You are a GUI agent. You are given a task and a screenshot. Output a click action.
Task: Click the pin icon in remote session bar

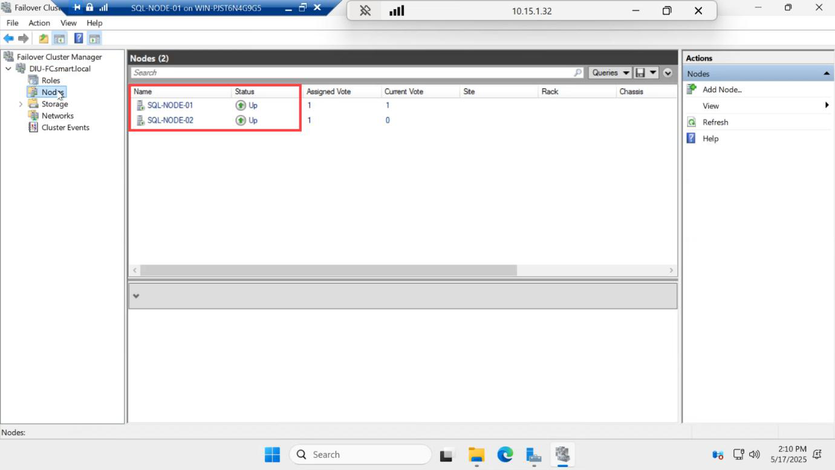coord(365,11)
